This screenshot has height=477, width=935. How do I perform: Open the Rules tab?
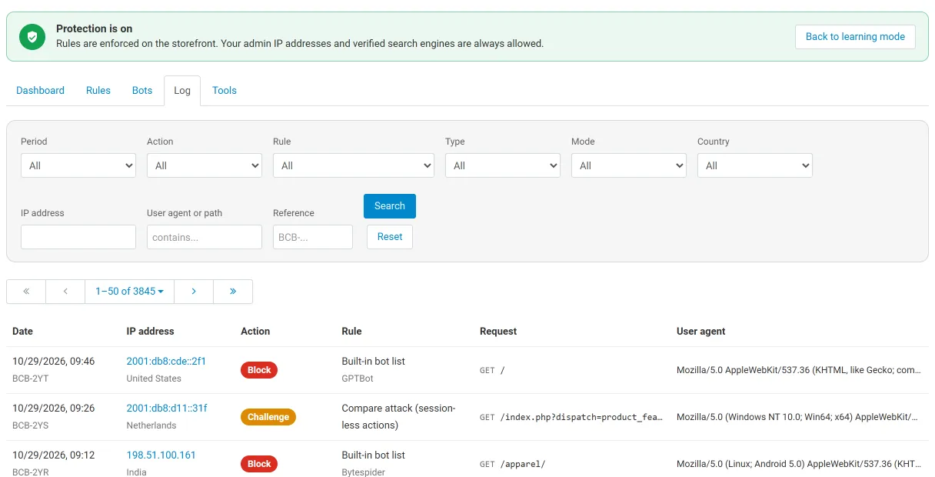(x=98, y=90)
